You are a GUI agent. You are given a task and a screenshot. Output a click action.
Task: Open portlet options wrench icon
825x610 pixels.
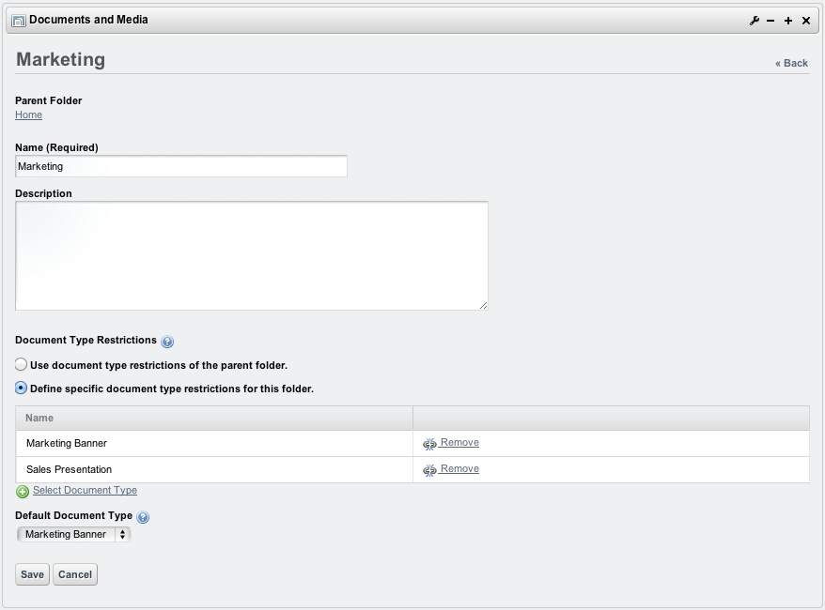tap(754, 21)
